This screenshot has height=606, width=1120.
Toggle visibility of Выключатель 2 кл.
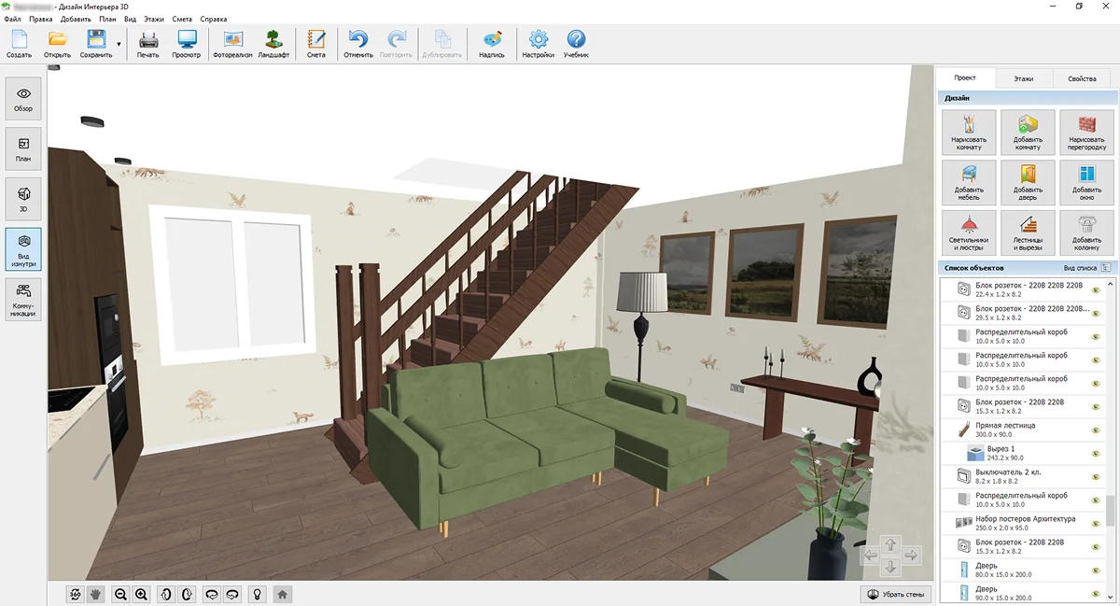pos(1096,477)
